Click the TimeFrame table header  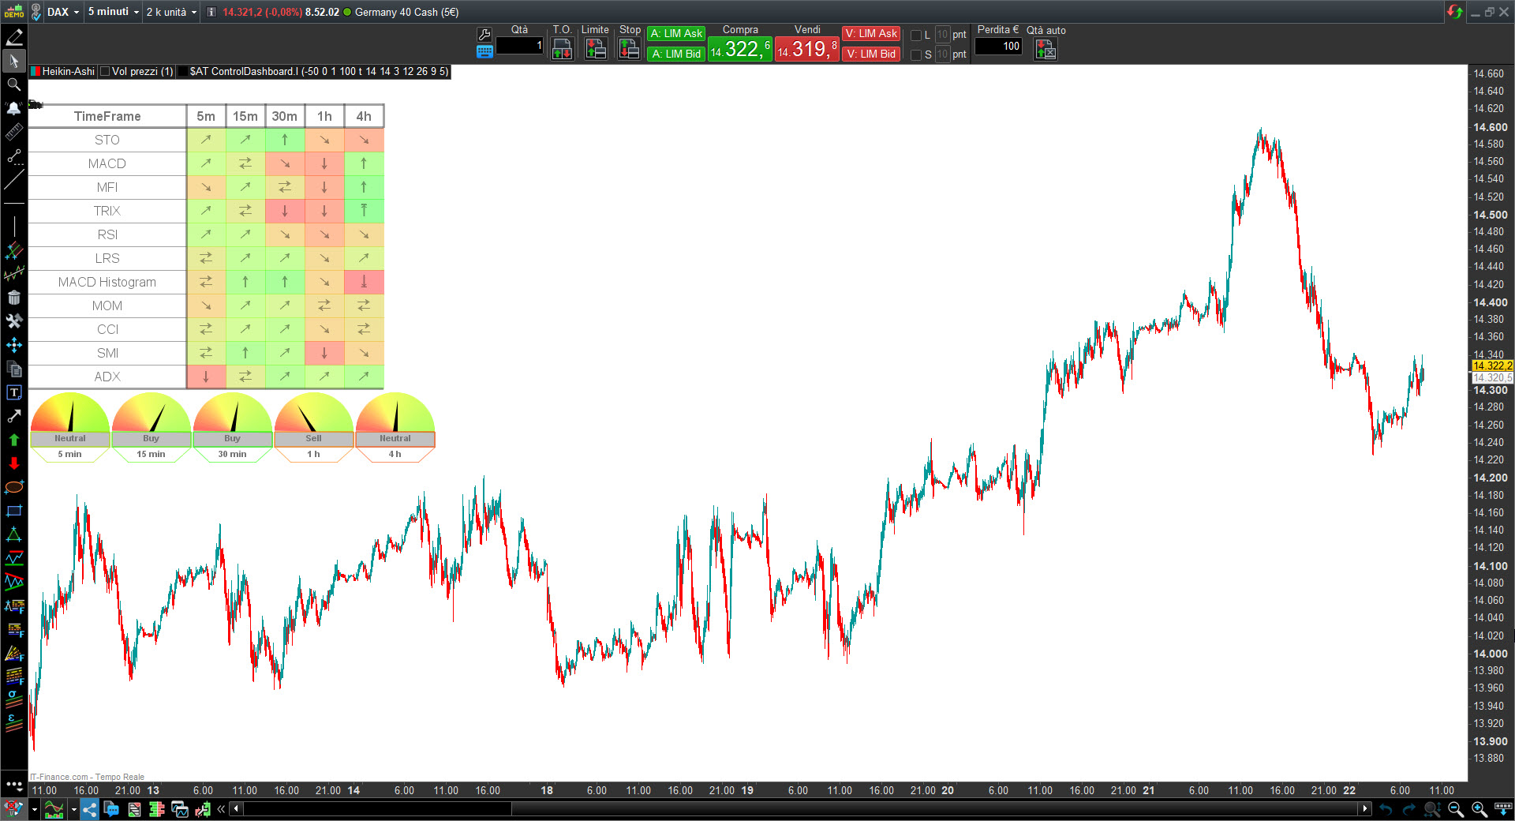point(107,116)
